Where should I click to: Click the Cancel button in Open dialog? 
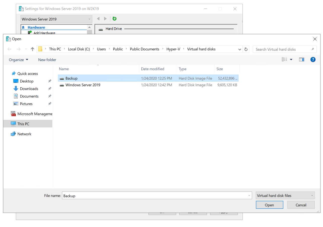pos(301,205)
